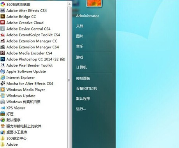Screen dimensions: 179x148
Task: Open 设备和打印机
Action: [87, 88]
